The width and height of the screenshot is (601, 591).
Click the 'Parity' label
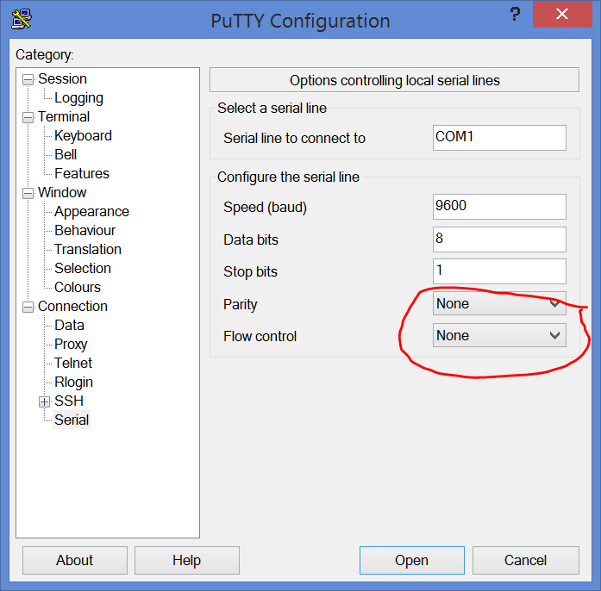[x=240, y=305]
